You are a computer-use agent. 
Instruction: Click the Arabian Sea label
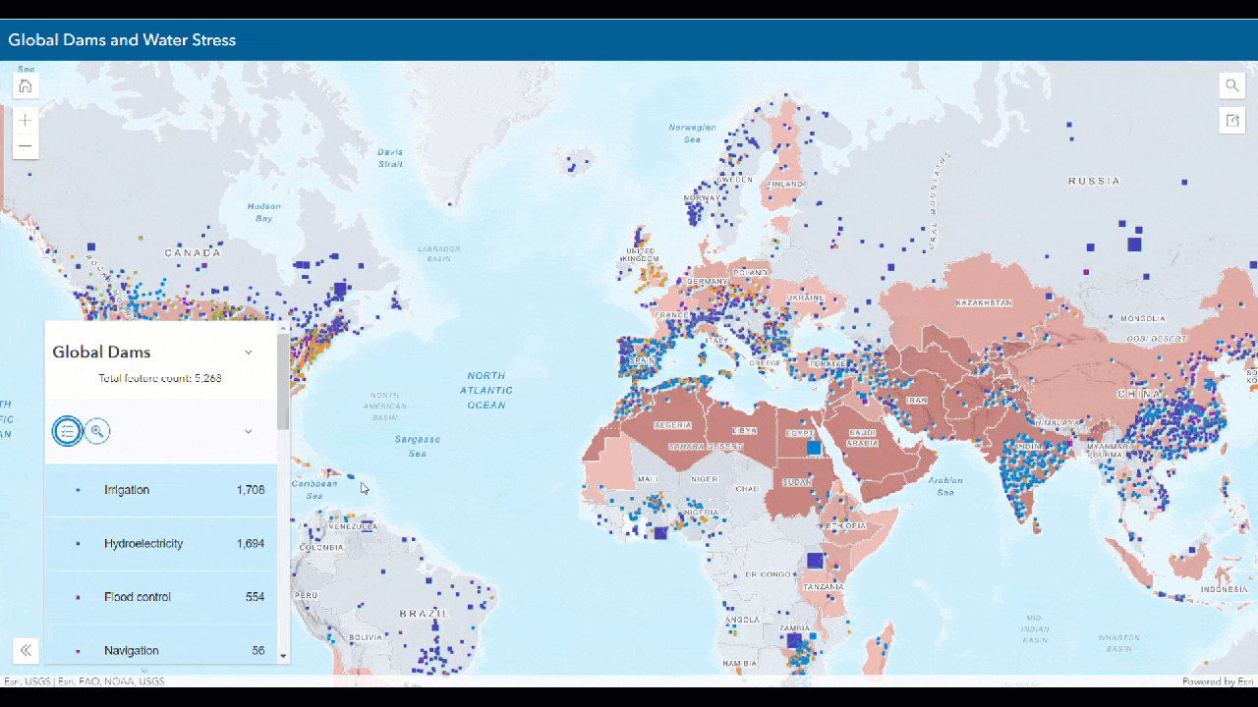(945, 486)
